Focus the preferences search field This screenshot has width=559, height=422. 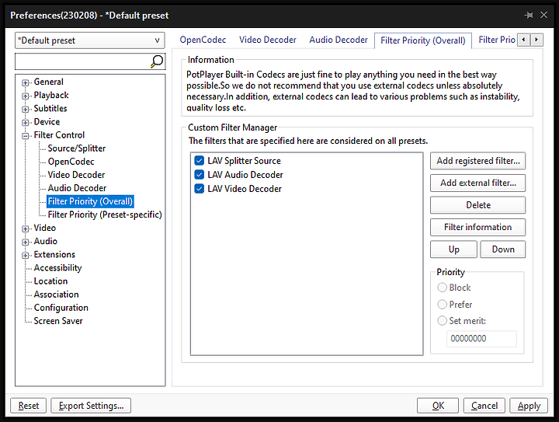(83, 61)
